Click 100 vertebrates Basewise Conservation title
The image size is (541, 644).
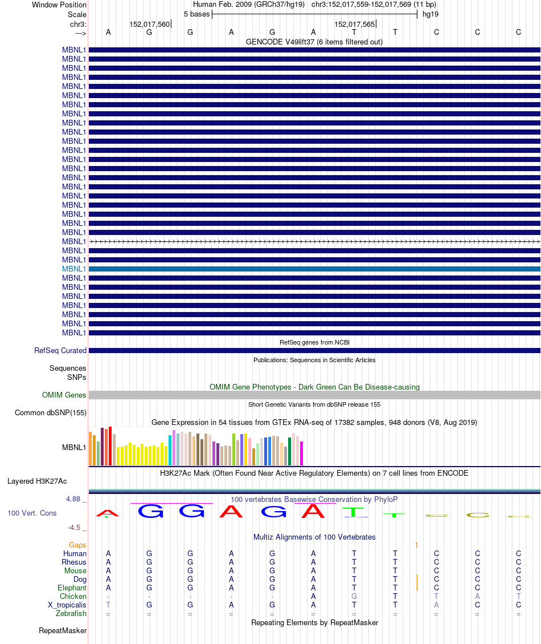tap(314, 500)
